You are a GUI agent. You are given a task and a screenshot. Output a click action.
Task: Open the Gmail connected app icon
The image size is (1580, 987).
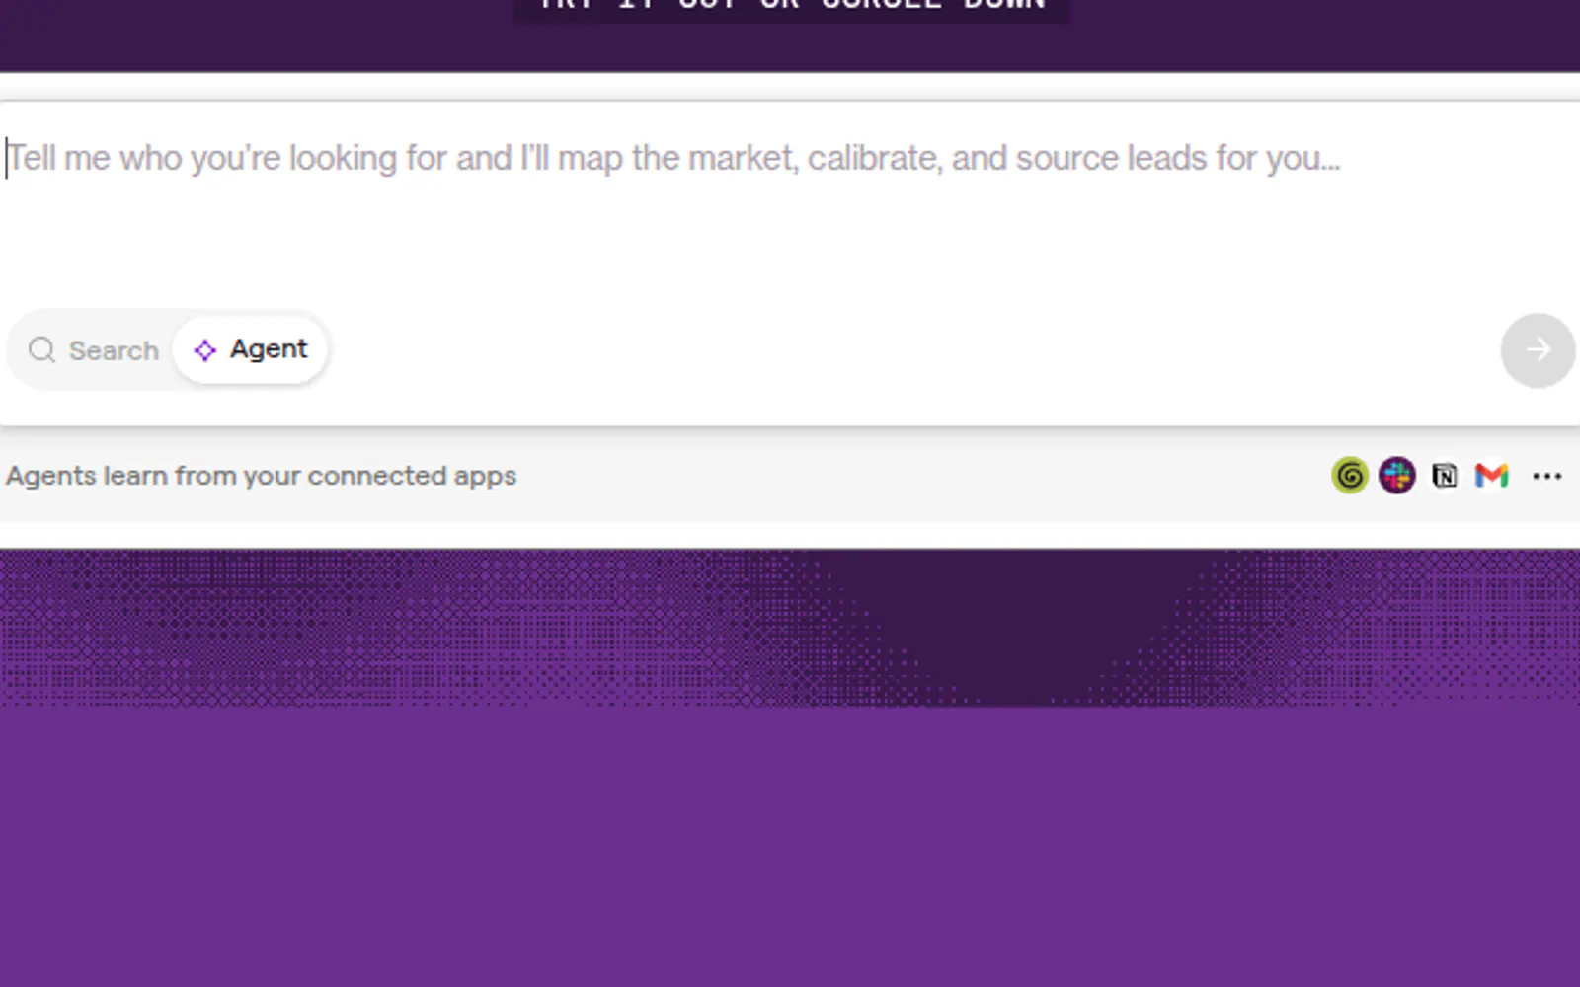click(x=1491, y=476)
